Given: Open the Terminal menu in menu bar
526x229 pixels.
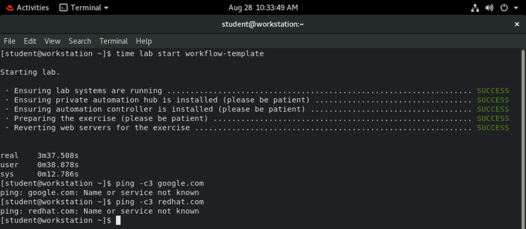Looking at the screenshot, I should (x=113, y=41).
